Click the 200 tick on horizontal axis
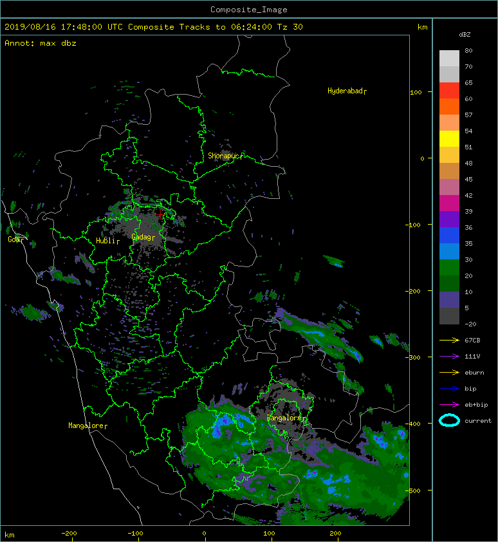This screenshot has height=542, width=498. pyautogui.click(x=335, y=534)
